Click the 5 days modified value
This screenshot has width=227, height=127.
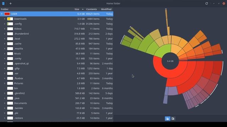pyautogui.click(x=109, y=93)
